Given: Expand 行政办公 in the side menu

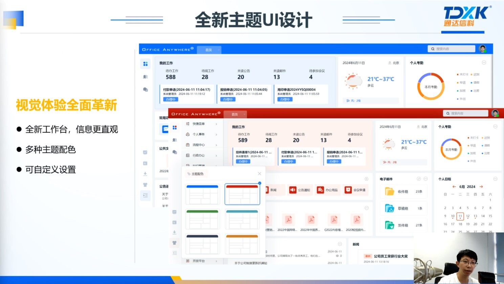Looking at the screenshot, I should coord(201,156).
